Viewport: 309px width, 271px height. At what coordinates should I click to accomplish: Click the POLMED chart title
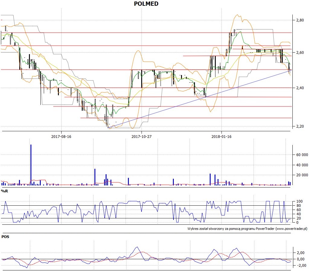(x=146, y=4)
